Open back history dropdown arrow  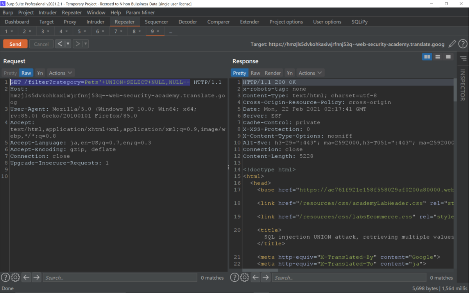[68, 44]
